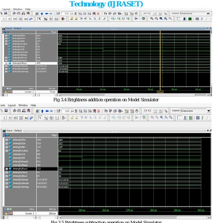Open the Window menu in the Fig 3.5 window

click(23, 105)
